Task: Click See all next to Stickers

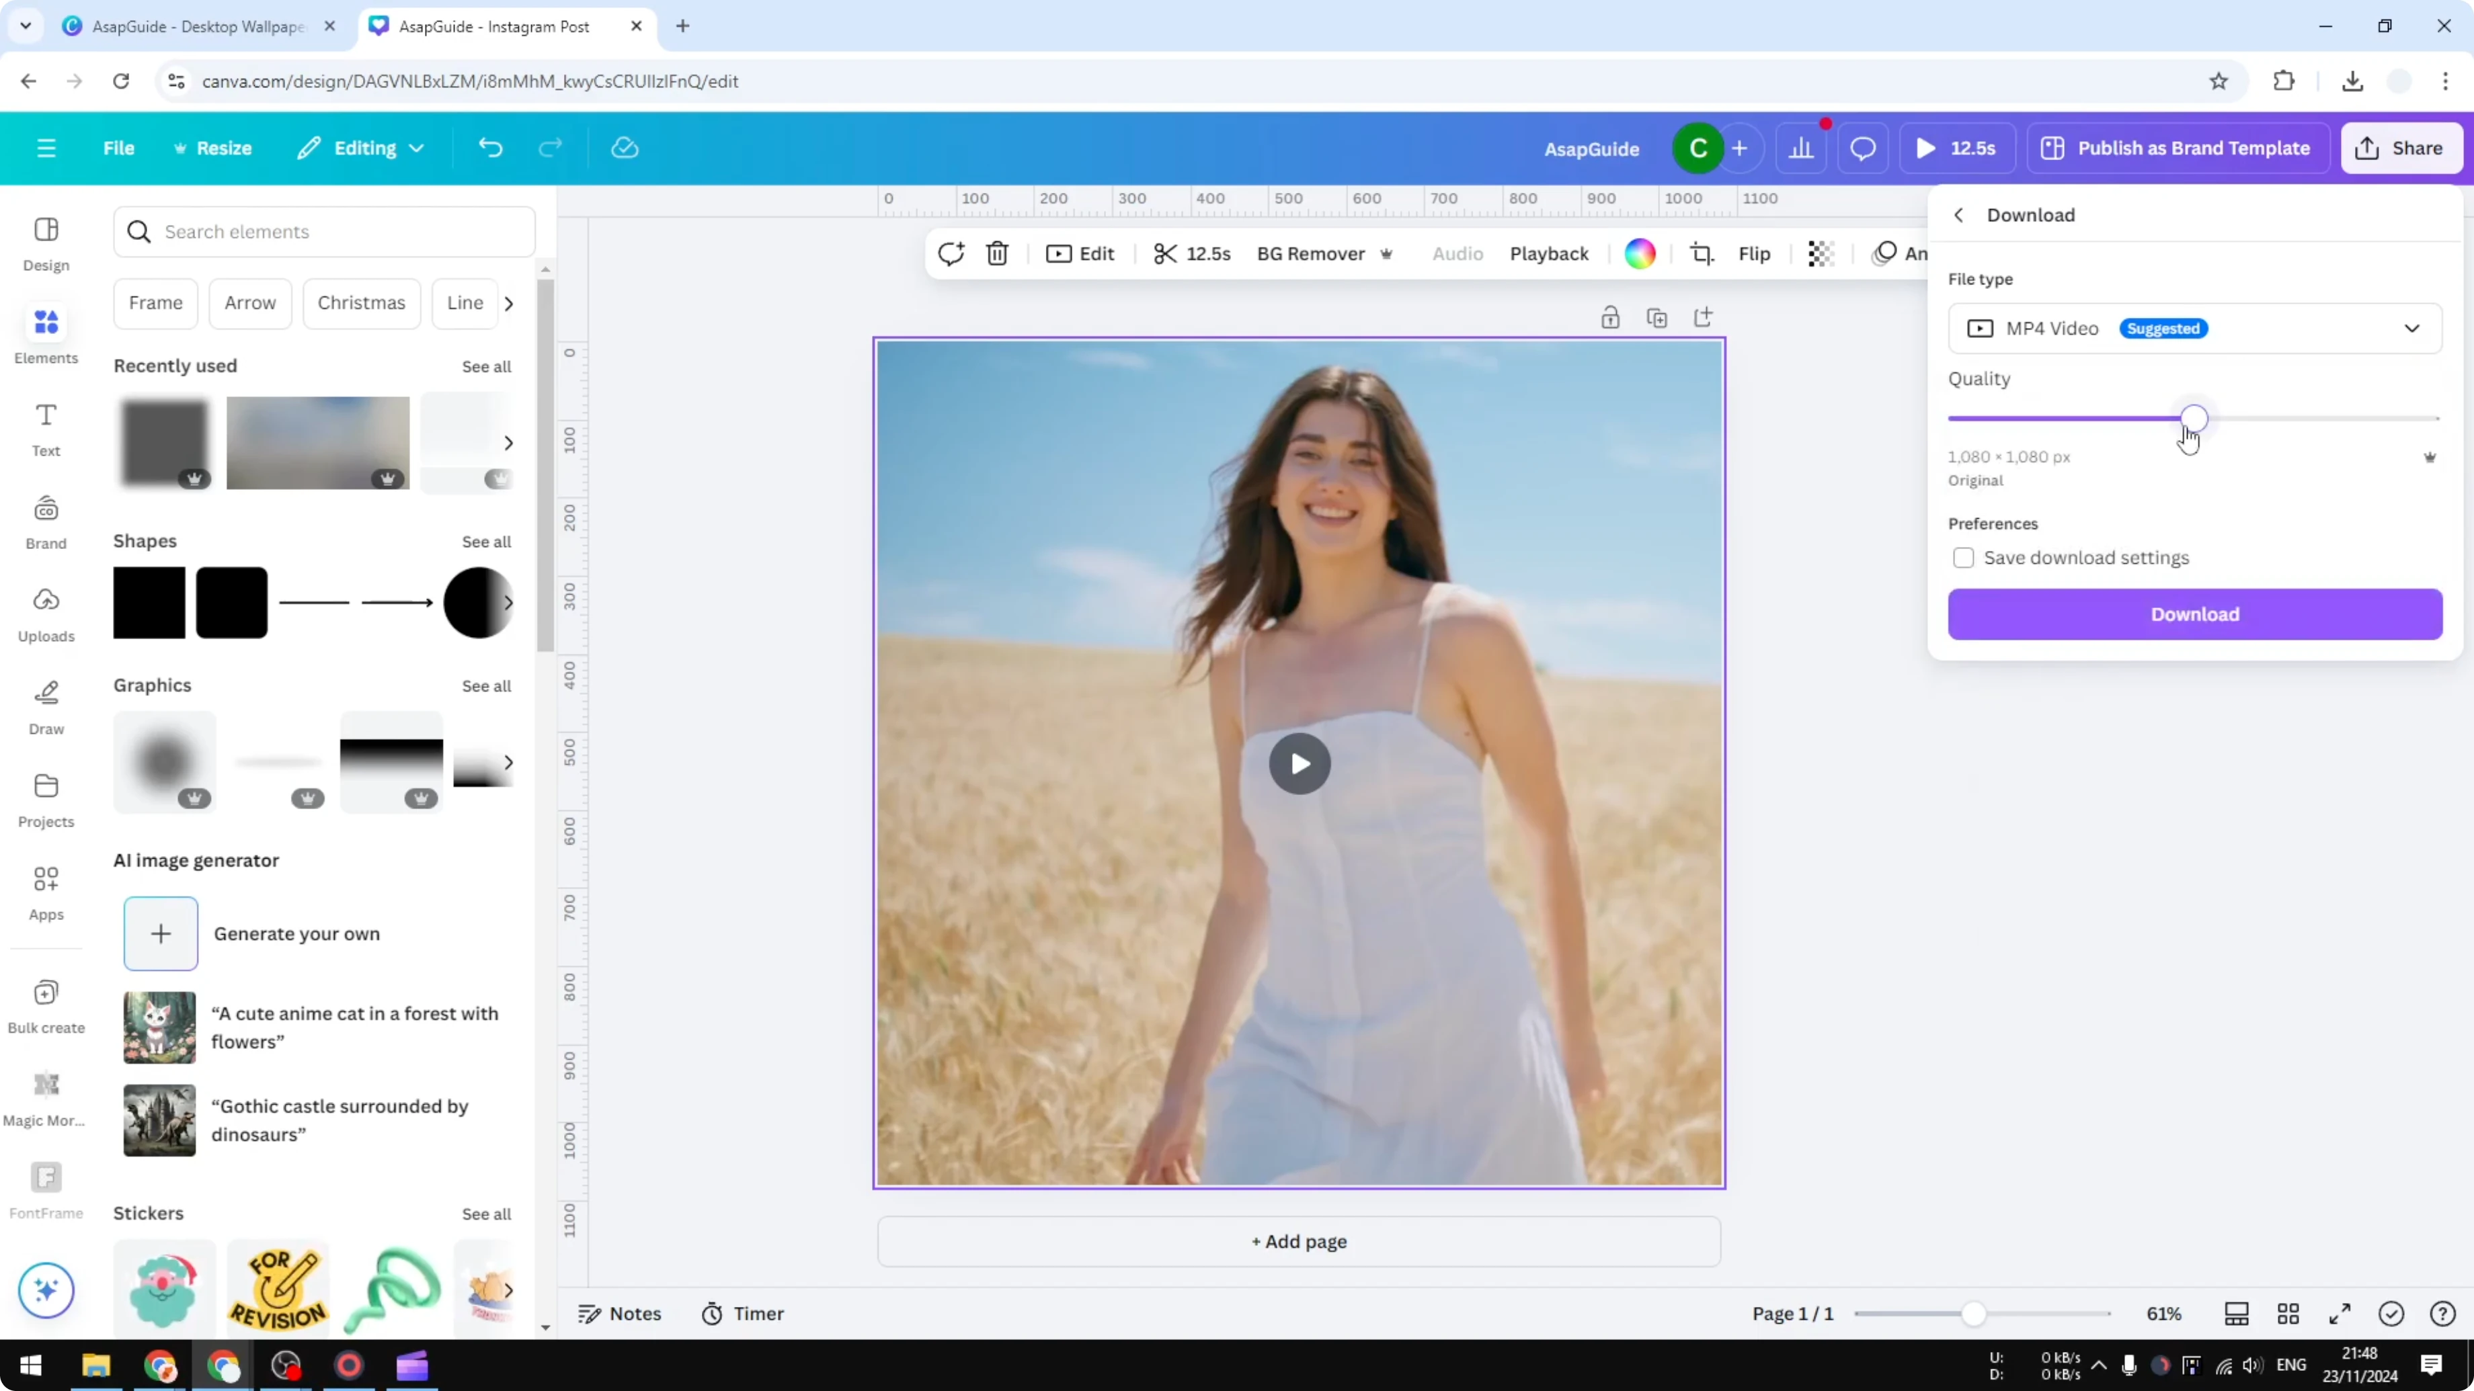Action: tap(486, 1214)
